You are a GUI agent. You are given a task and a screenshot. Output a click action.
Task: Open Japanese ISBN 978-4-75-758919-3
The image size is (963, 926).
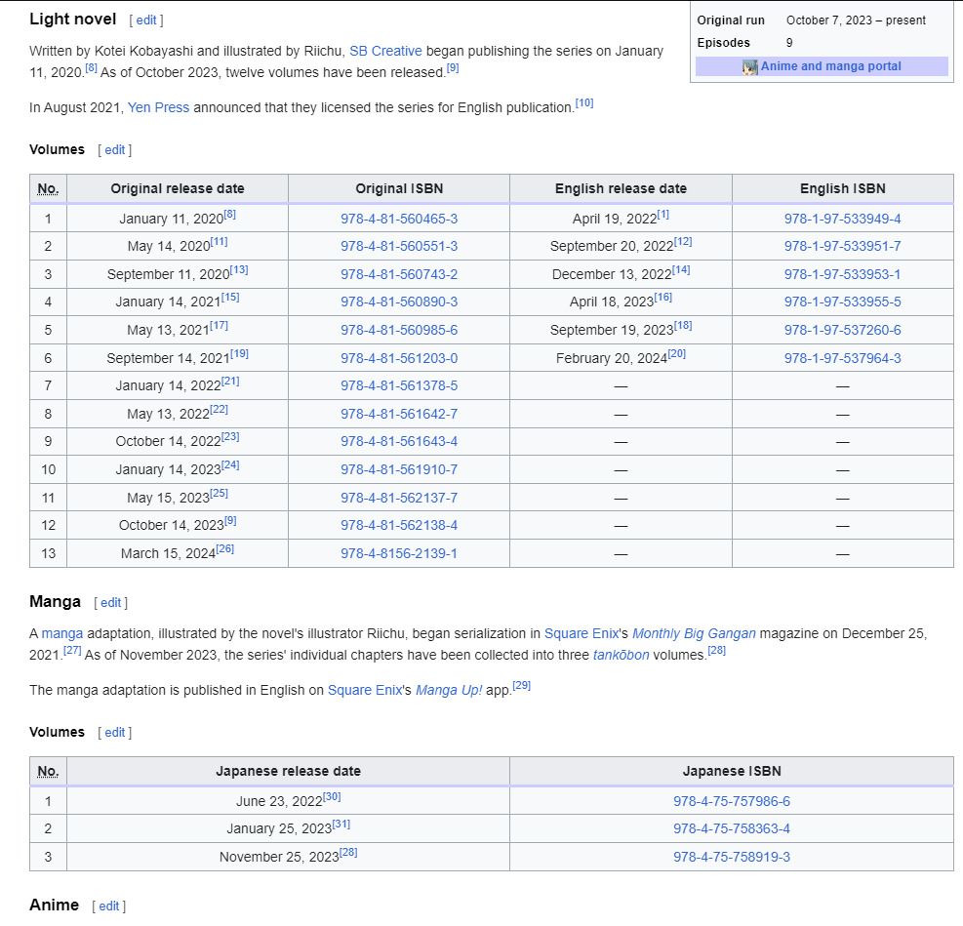(731, 857)
